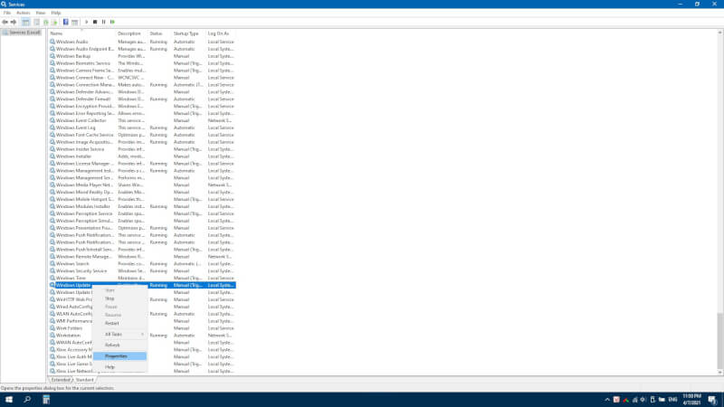
Task: Sort by the Description column header
Action: tap(131, 33)
